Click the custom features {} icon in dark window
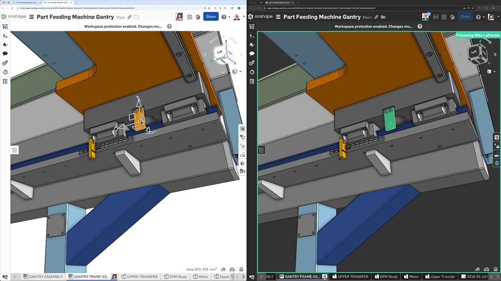The width and height of the screenshot is (501, 281). pos(436,17)
